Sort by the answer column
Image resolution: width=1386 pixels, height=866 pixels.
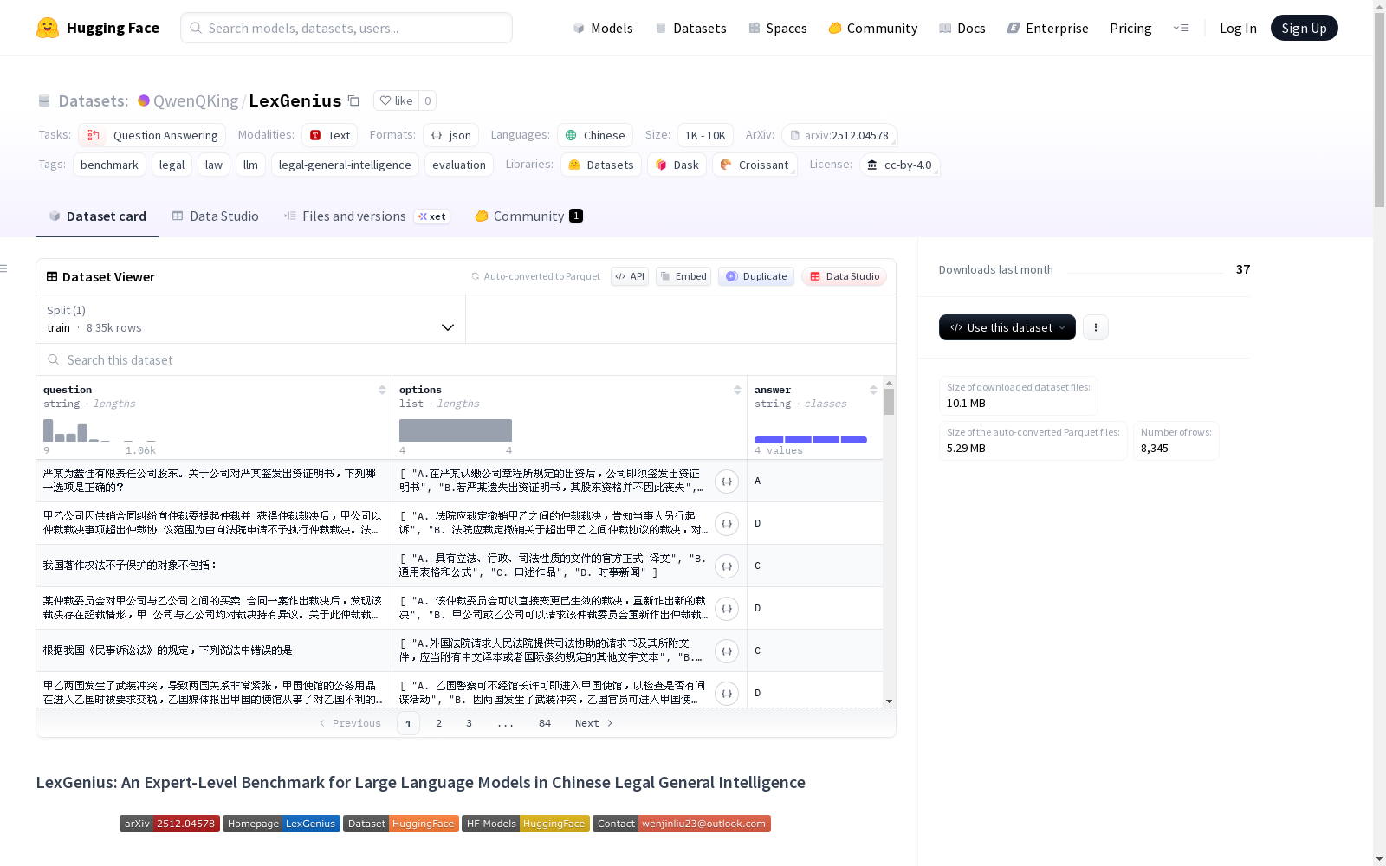point(873,390)
